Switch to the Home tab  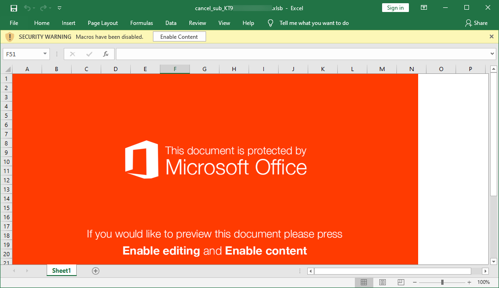42,23
